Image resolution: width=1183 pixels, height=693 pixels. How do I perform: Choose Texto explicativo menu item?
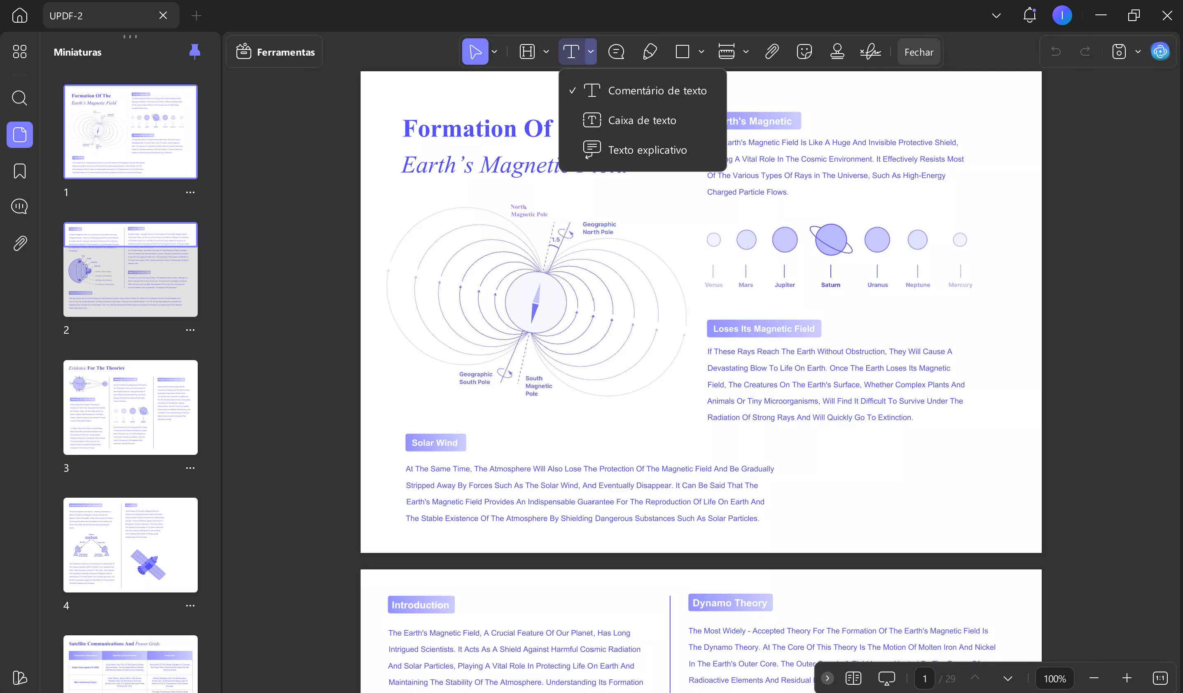tap(647, 150)
